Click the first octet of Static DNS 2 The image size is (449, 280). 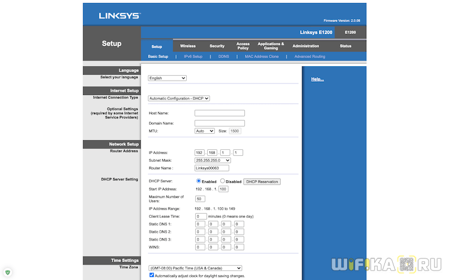tap(200, 232)
